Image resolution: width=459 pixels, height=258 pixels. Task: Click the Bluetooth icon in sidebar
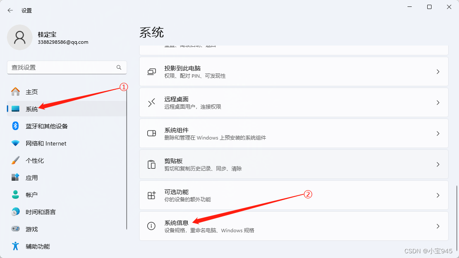click(x=15, y=126)
